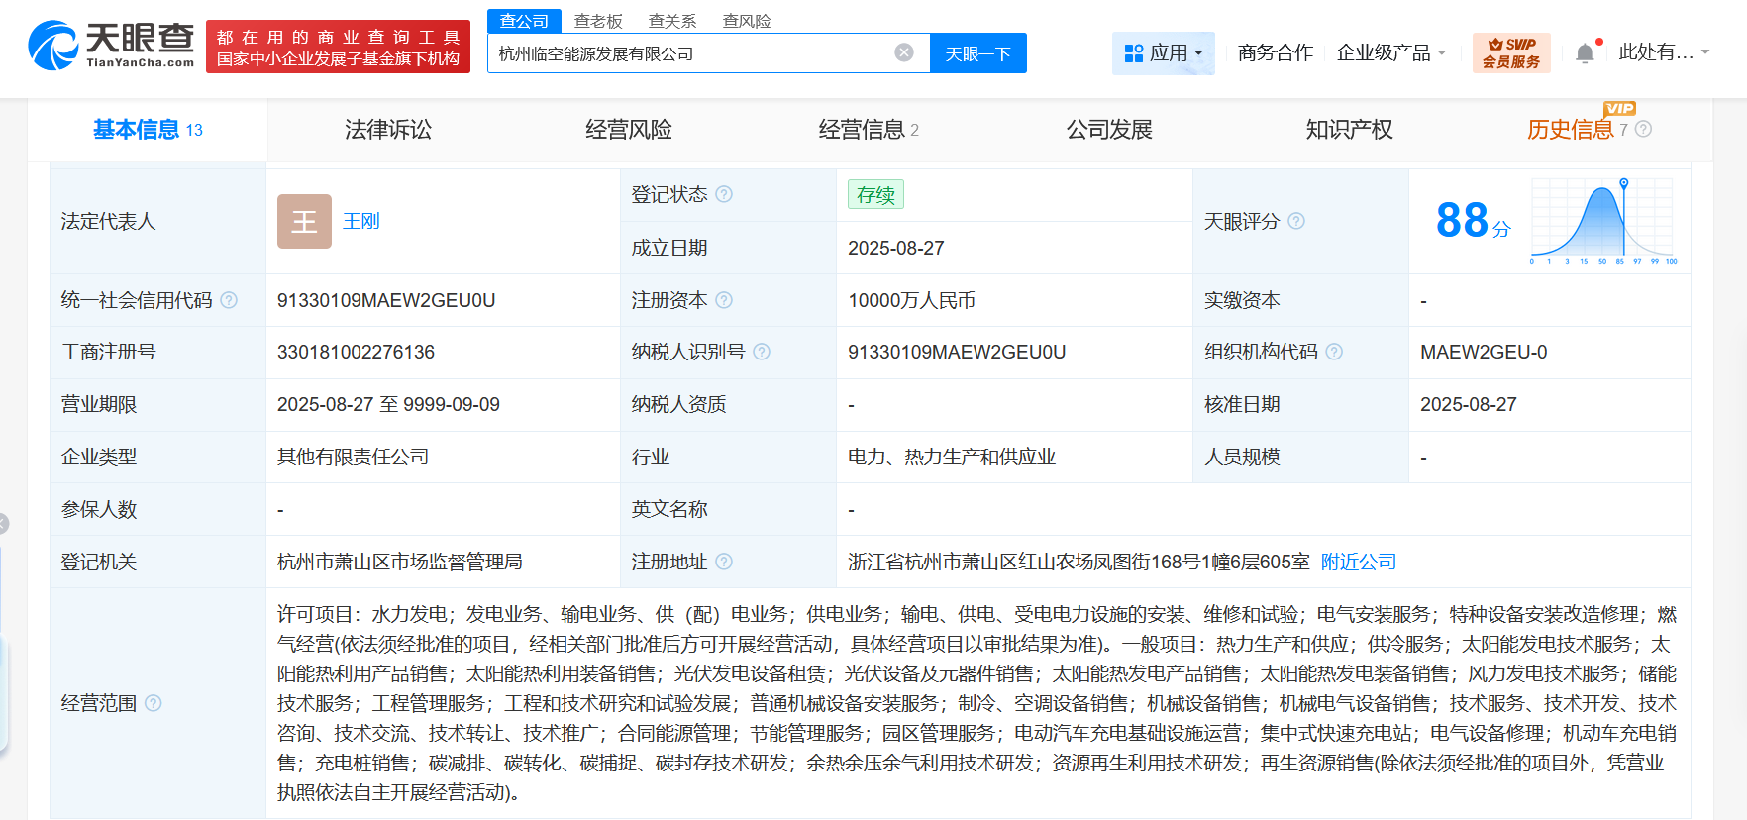Open legal representative 王刚 profile link

[x=360, y=221]
